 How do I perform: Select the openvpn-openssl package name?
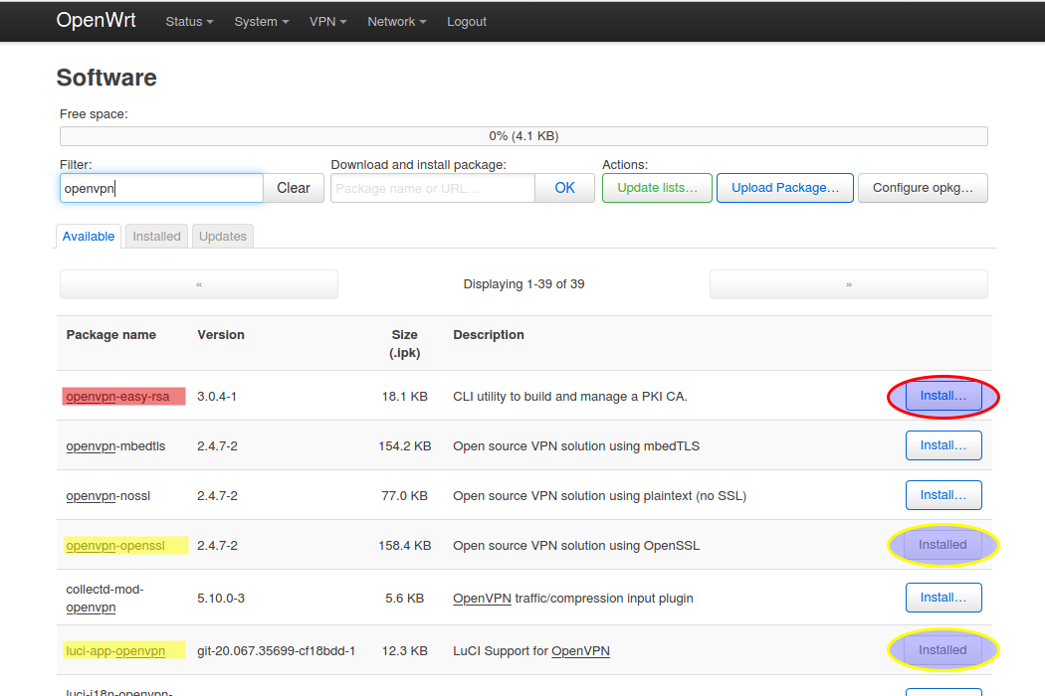tap(115, 546)
